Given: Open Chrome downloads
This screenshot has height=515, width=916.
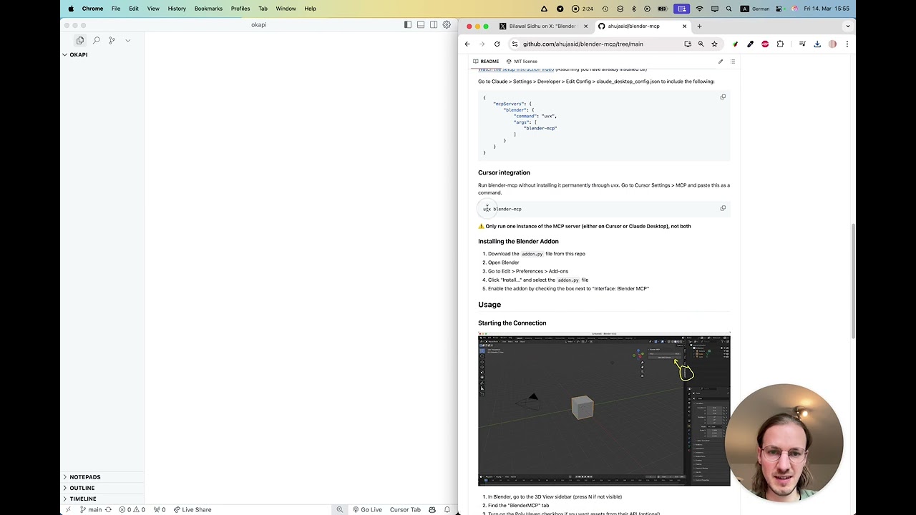Looking at the screenshot, I should [x=817, y=44].
